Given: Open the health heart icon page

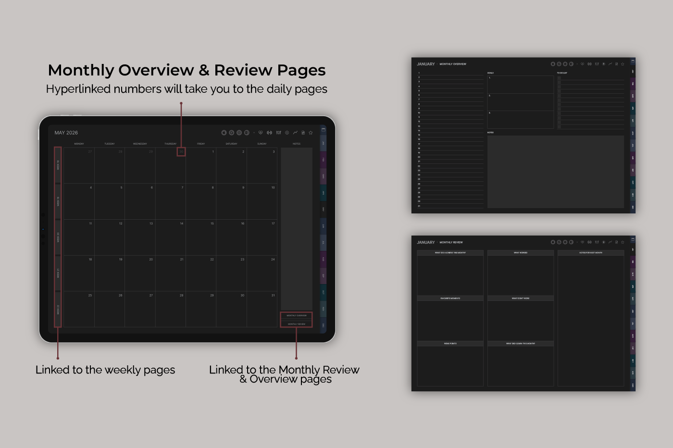Looking at the screenshot, I should point(261,133).
